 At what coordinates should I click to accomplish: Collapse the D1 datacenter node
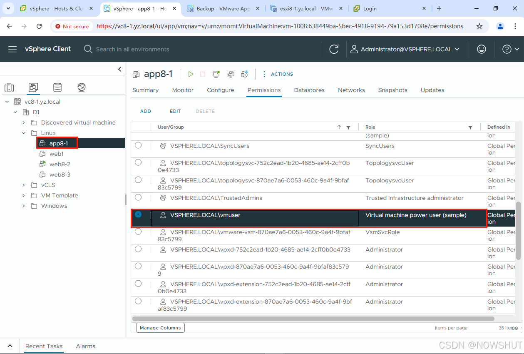pos(15,112)
